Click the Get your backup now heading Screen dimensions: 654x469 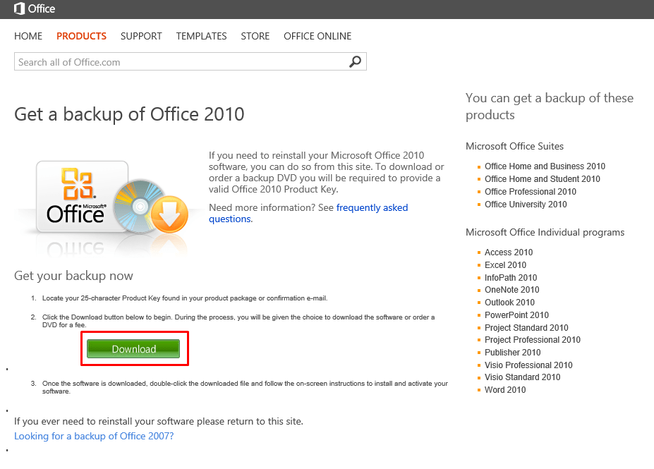tap(73, 276)
